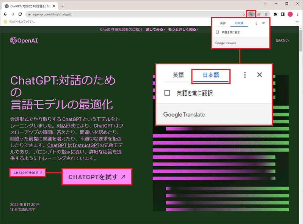The height and width of the screenshot is (224, 303).
Task: Click the 13分で読めます reading time text
Action: 23,209
